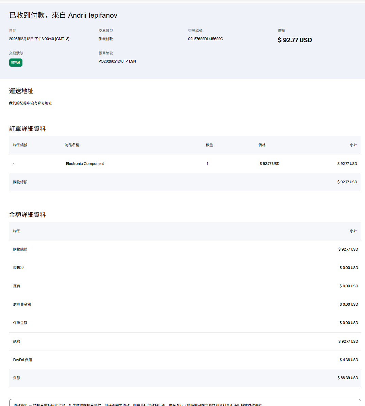Select the Electronic Component item name
The height and width of the screenshot is (406, 365).
tap(85, 164)
